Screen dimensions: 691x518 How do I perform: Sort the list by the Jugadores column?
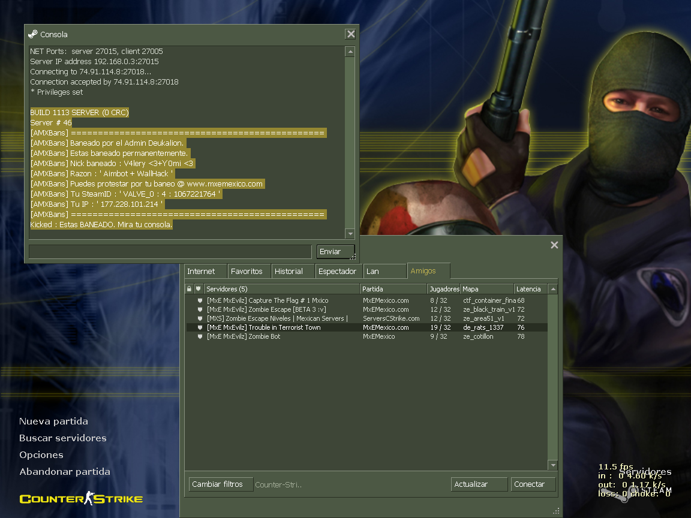pos(444,289)
